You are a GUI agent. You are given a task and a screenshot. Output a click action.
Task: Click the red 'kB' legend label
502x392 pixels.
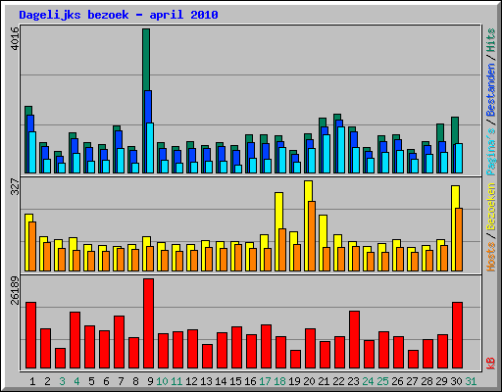pyautogui.click(x=490, y=363)
